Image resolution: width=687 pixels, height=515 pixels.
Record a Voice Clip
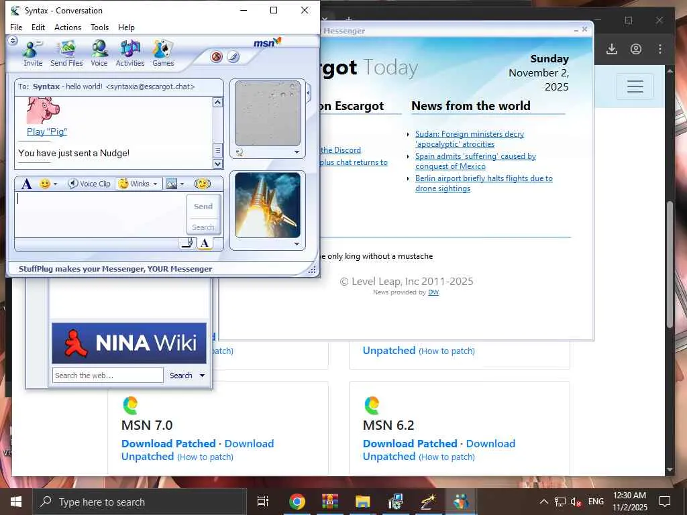click(89, 184)
